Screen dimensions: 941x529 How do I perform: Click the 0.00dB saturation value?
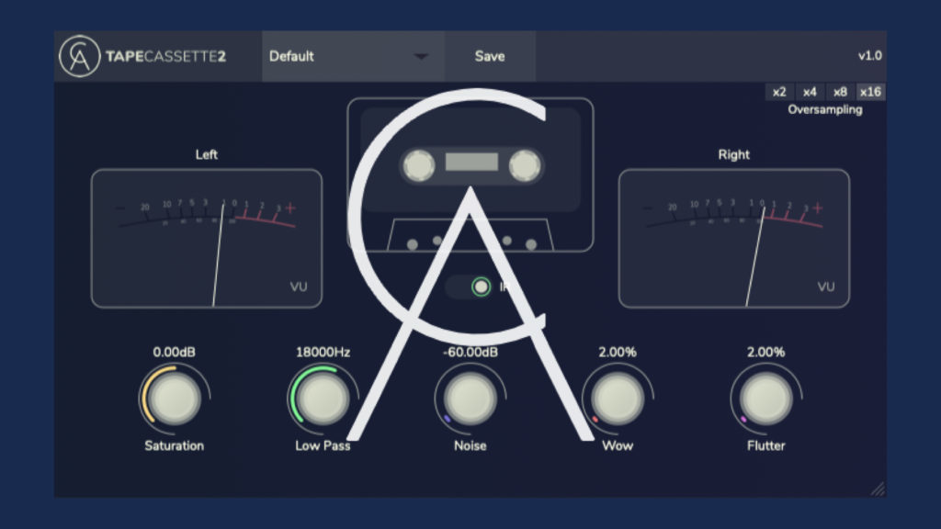pos(174,352)
